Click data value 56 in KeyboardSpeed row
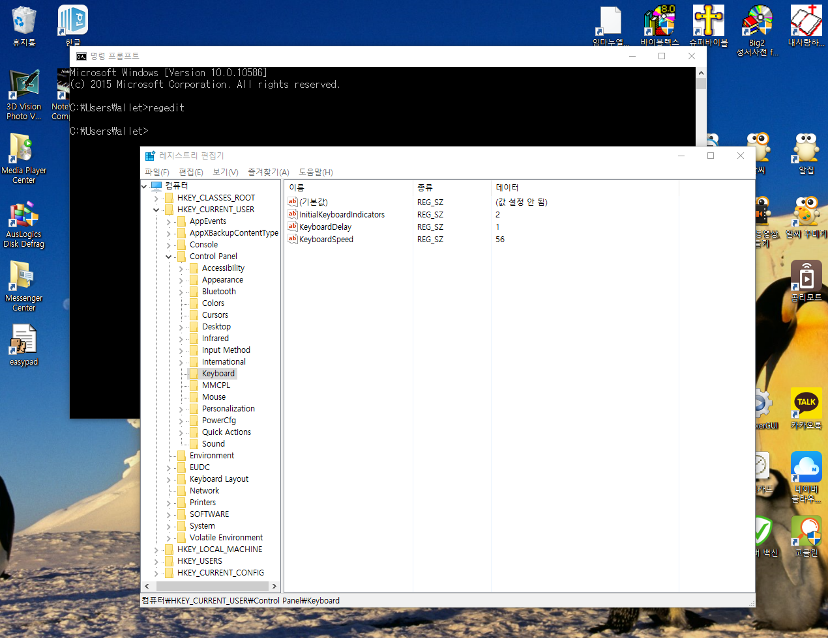Image resolution: width=828 pixels, height=638 pixels. click(500, 239)
